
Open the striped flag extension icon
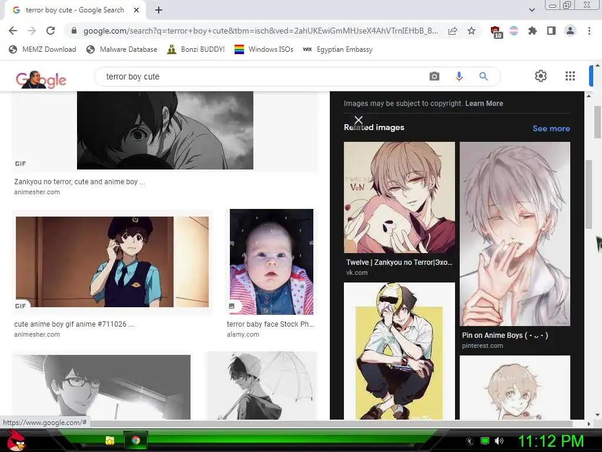(x=514, y=31)
